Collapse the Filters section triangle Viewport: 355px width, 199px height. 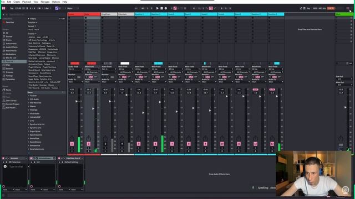(x=29, y=19)
